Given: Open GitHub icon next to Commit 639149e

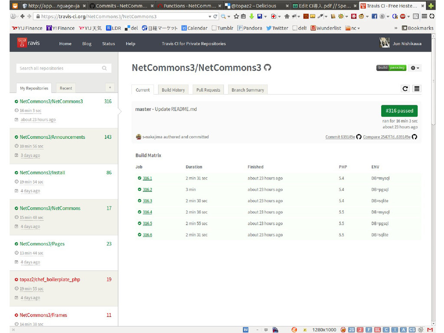Looking at the screenshot, I should tap(359, 137).
